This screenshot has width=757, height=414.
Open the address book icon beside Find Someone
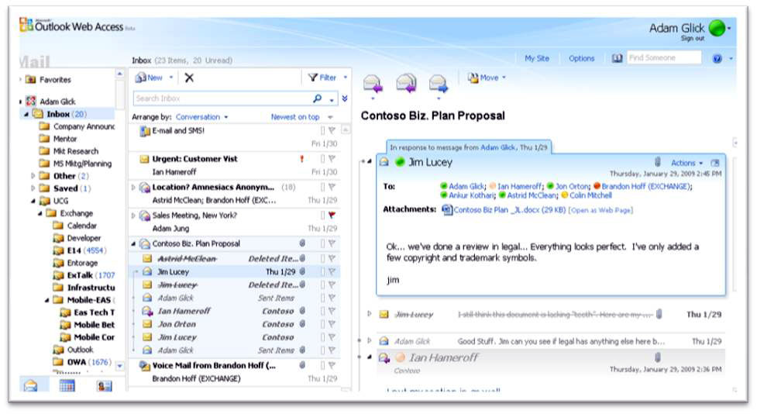click(x=617, y=58)
